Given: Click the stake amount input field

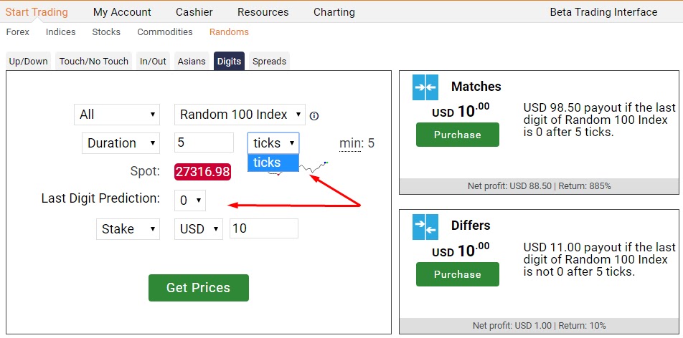Looking at the screenshot, I should (x=264, y=228).
